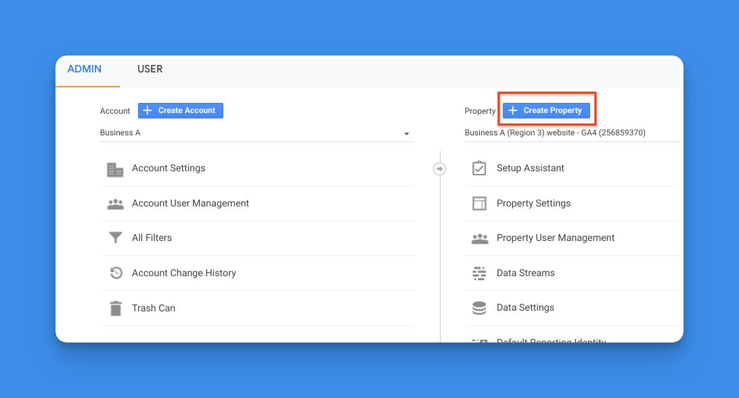
Task: Open Data Streams via its icon
Action: 479,273
